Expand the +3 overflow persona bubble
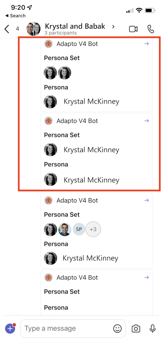The width and height of the screenshot is (163, 340). pos(93,229)
